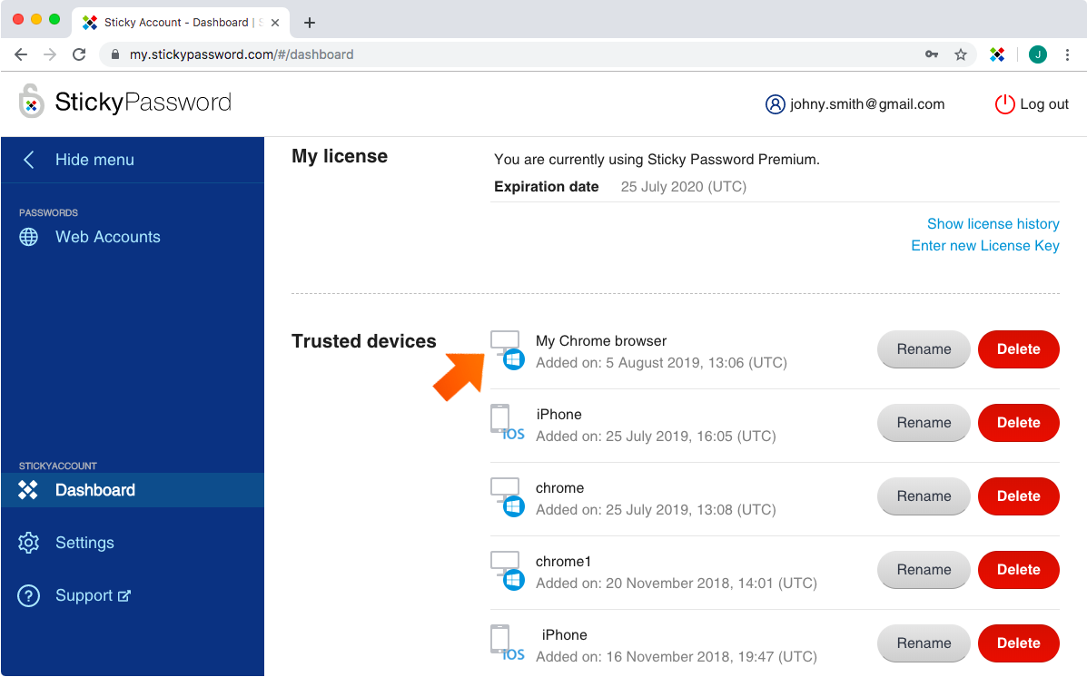This screenshot has width=1087, height=677.
Task: Open Chrome's three-dot menu
Action: tap(1068, 54)
